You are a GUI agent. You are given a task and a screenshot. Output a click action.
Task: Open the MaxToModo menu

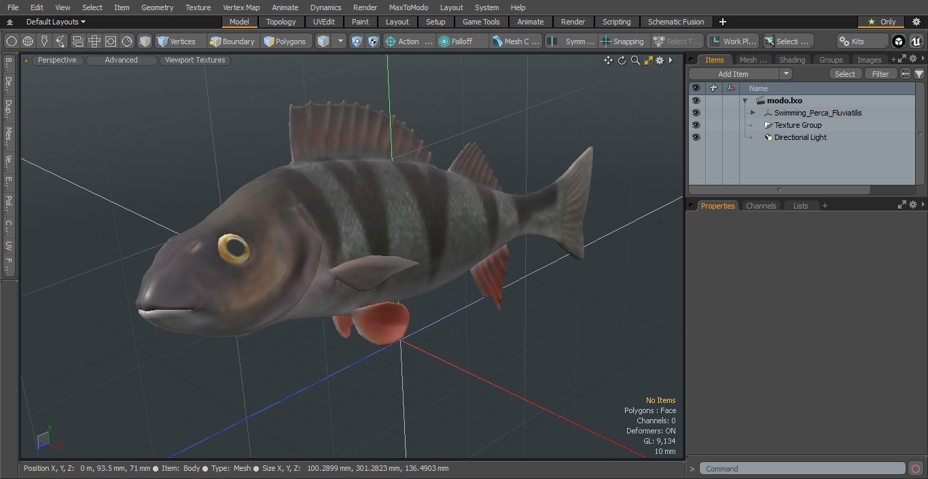pos(408,7)
